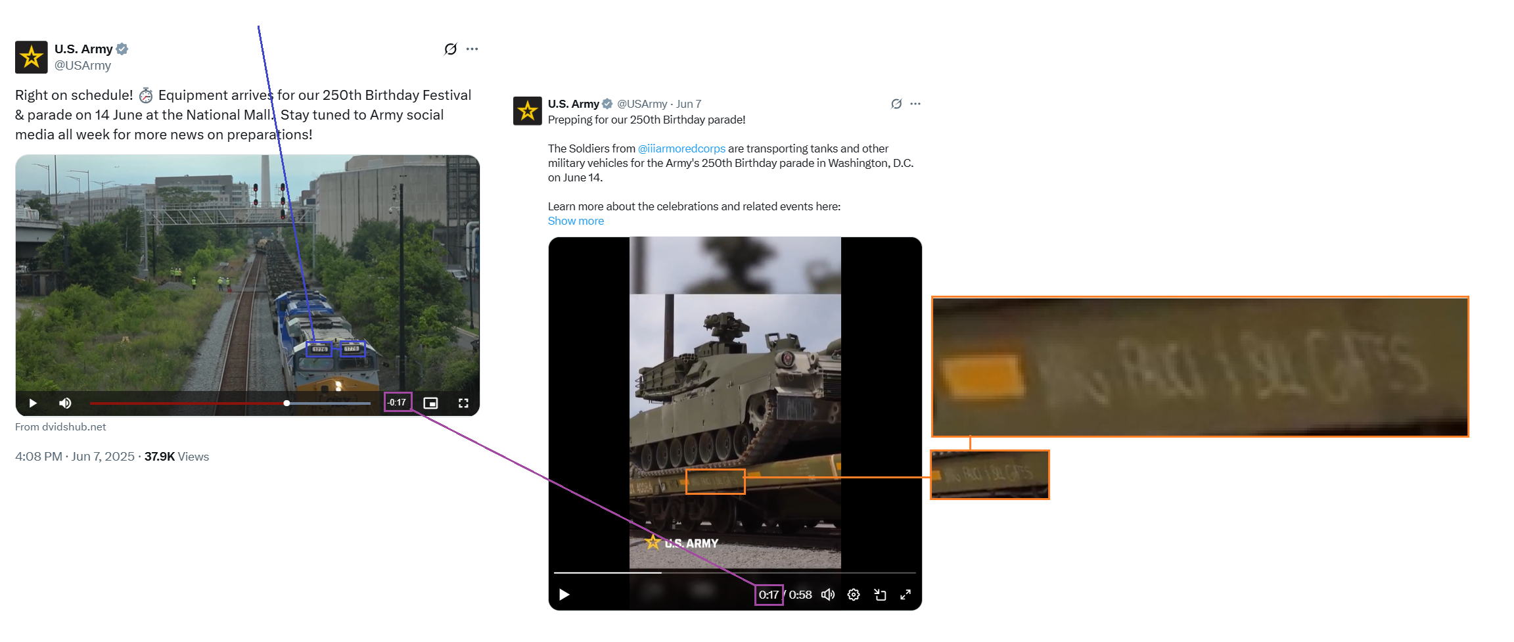Click verified badge beside left U.S. Army name
Image resolution: width=1514 pixels, height=642 pixels.
122,49
